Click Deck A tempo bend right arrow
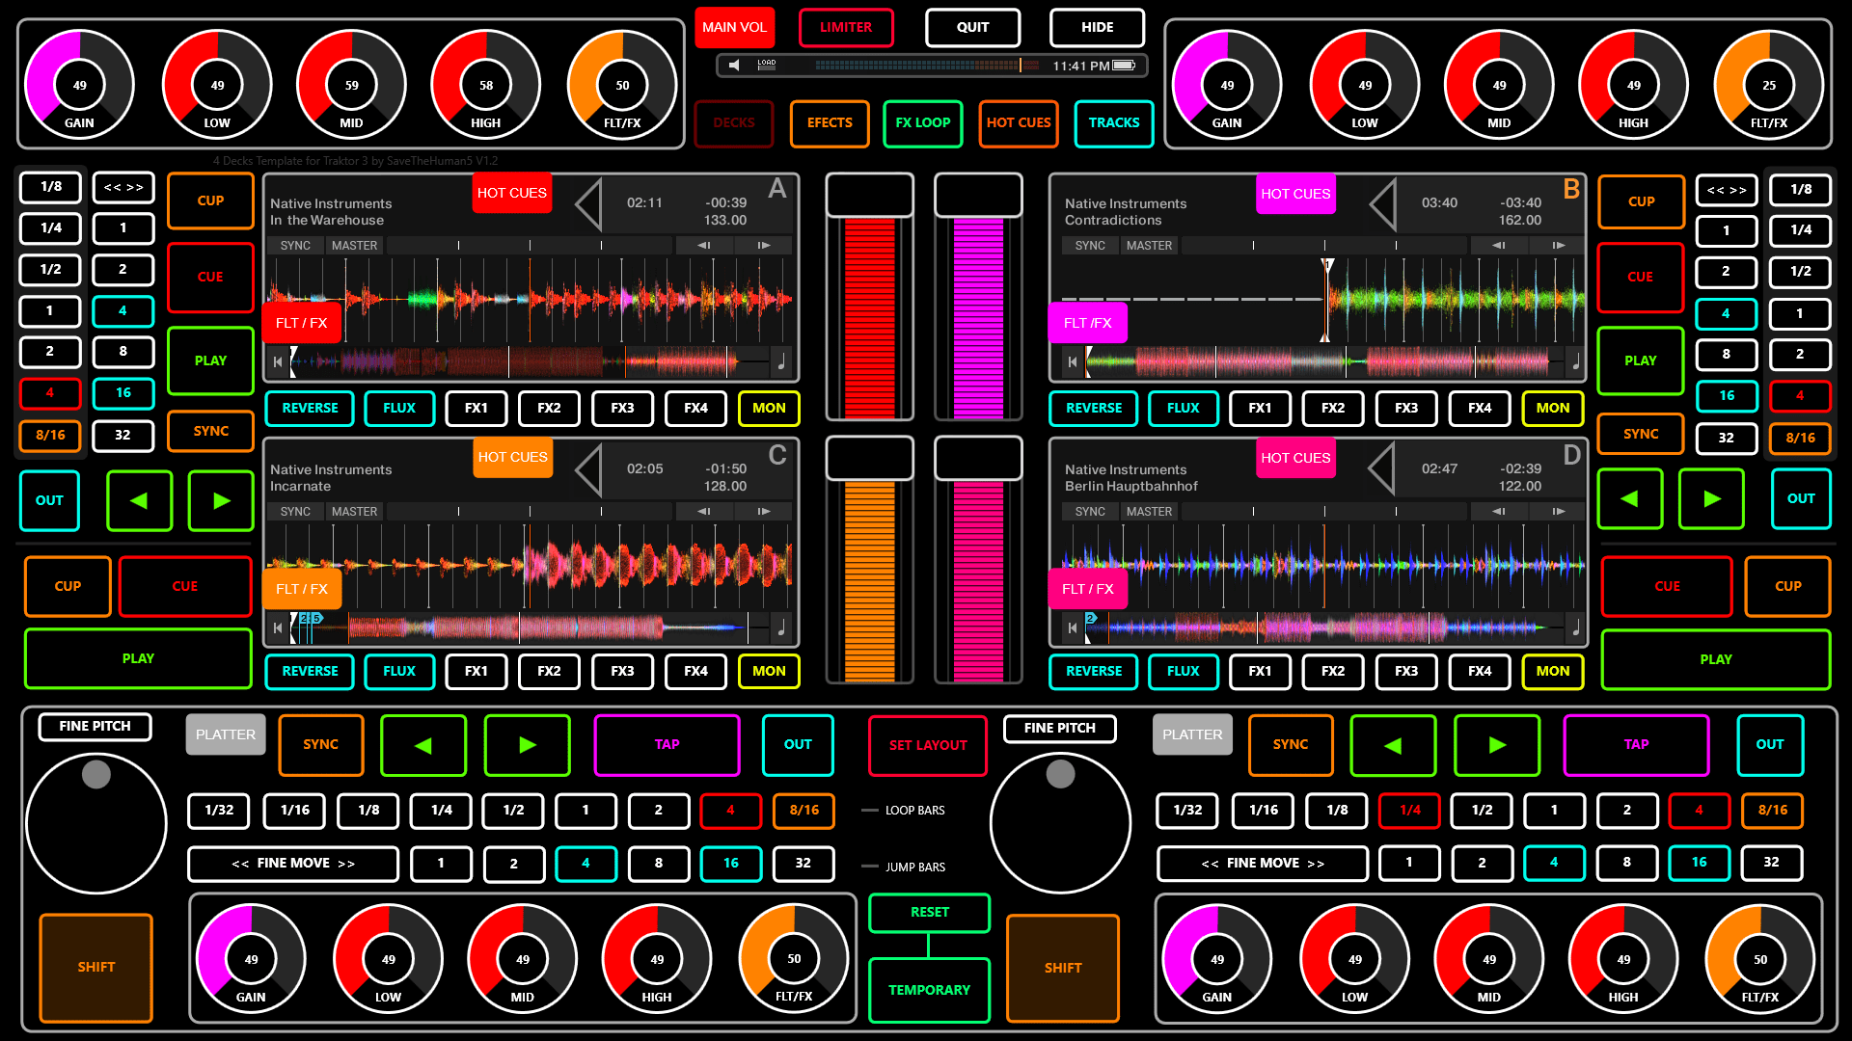Viewport: 1852px width, 1041px height. 763,246
